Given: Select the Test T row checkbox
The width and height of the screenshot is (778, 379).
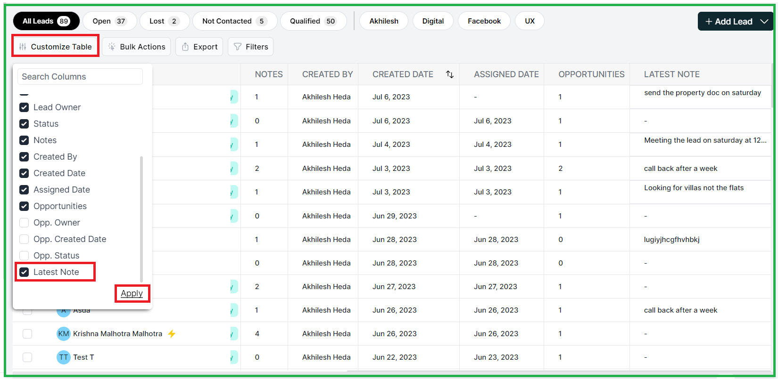Looking at the screenshot, I should (27, 357).
